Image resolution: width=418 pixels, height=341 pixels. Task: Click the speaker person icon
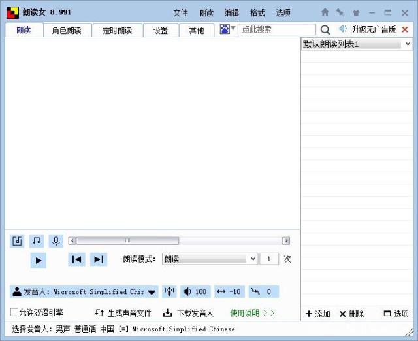17,291
